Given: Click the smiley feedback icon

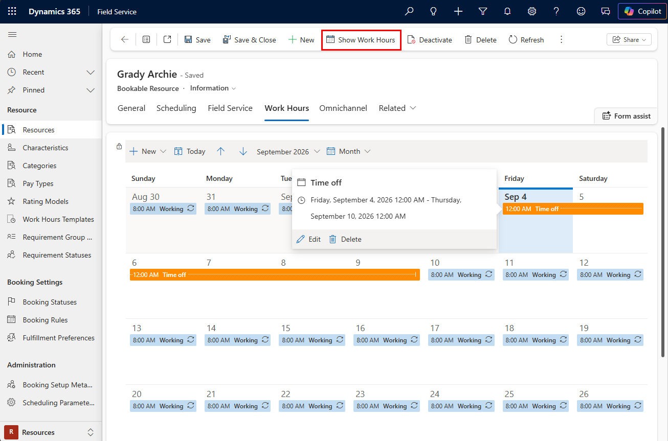Looking at the screenshot, I should 581,11.
